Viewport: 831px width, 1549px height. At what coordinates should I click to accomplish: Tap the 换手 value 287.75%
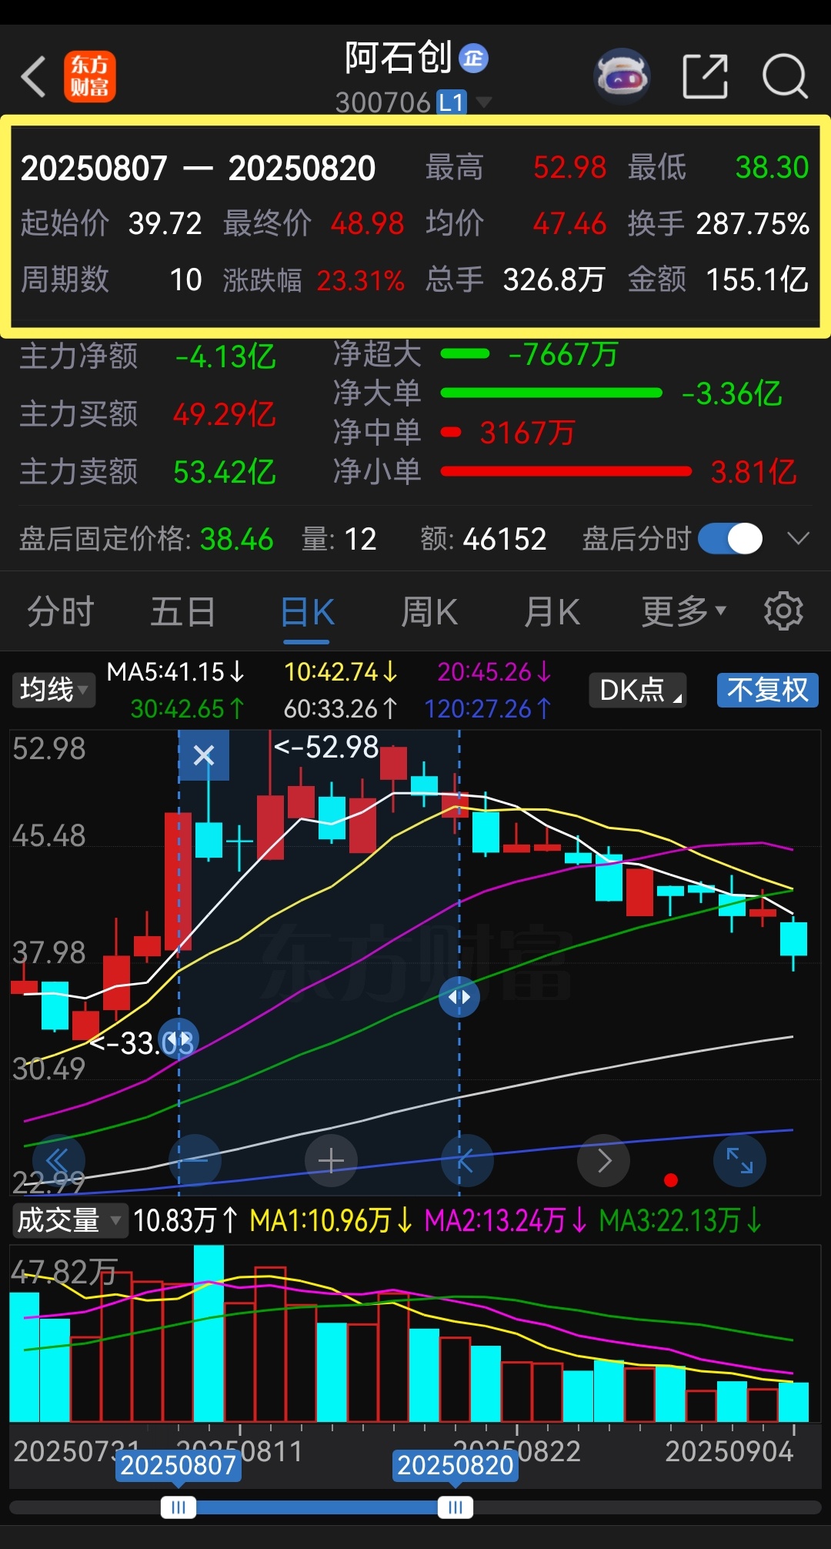click(x=753, y=224)
